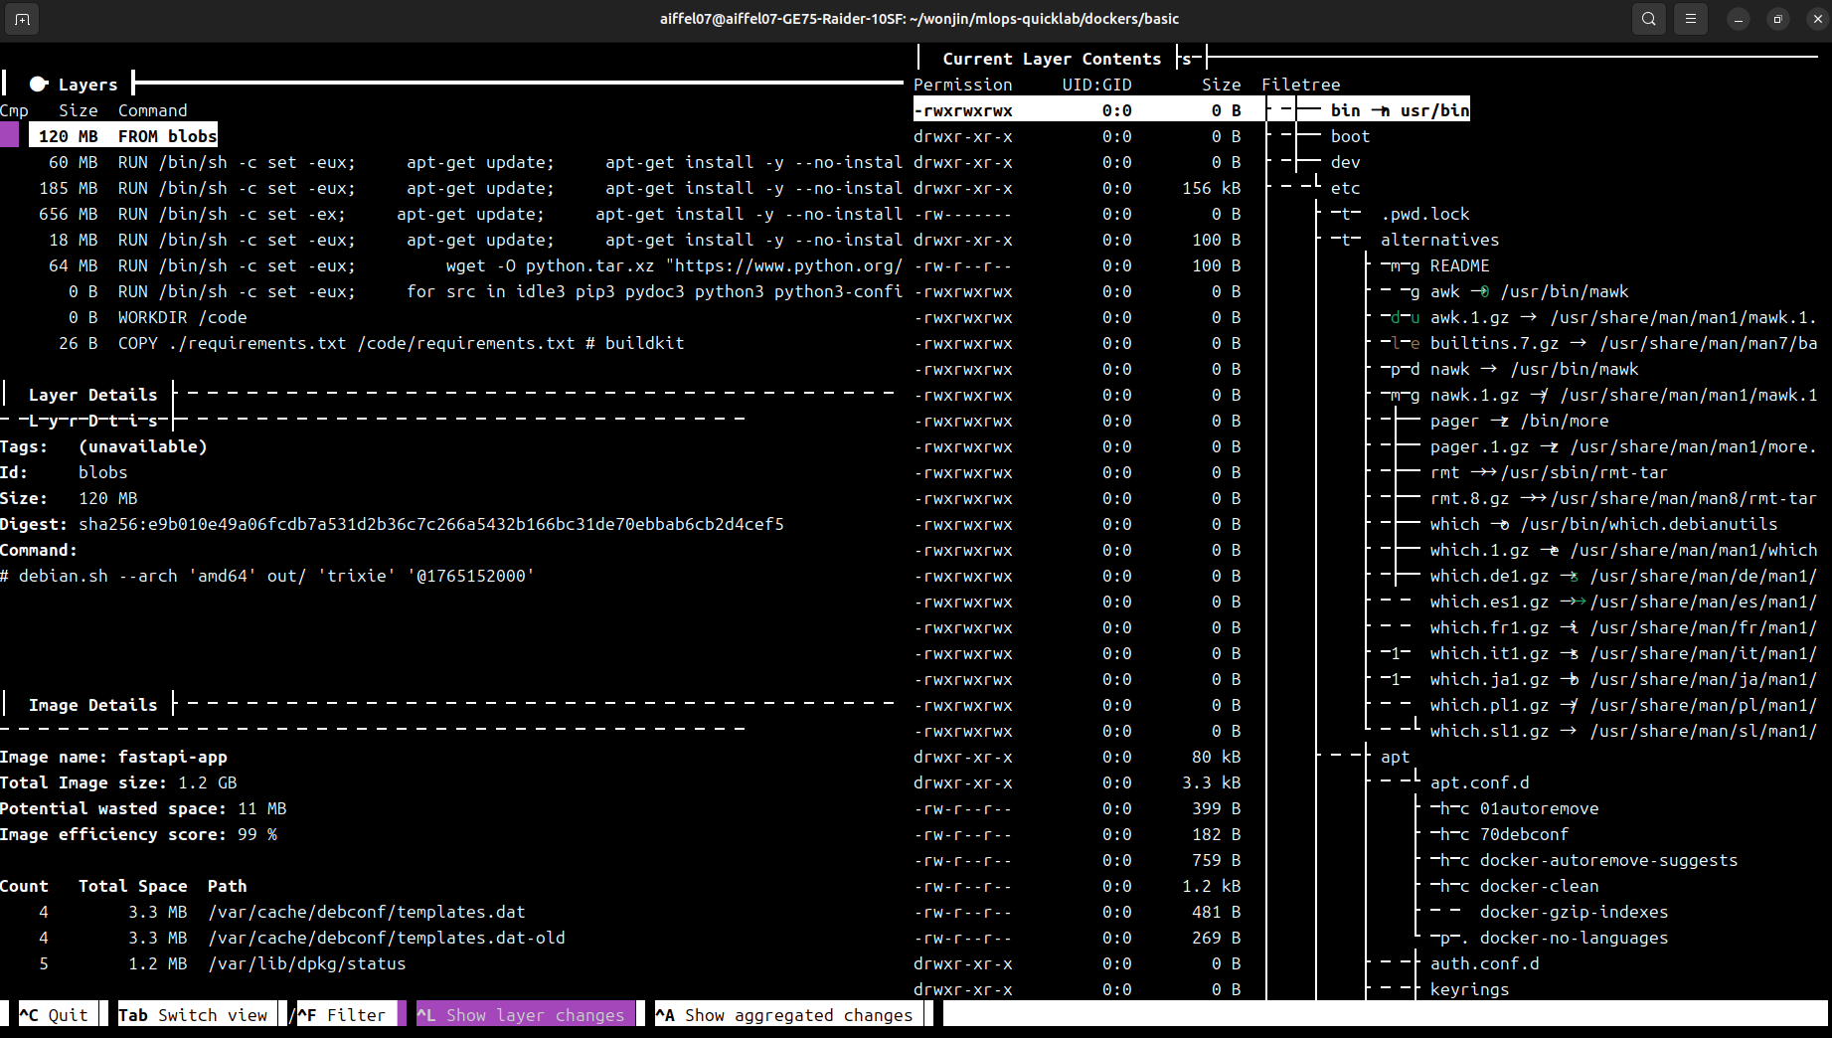Image resolution: width=1832 pixels, height=1038 pixels.
Task: Close the terminal window
Action: [x=1818, y=19]
